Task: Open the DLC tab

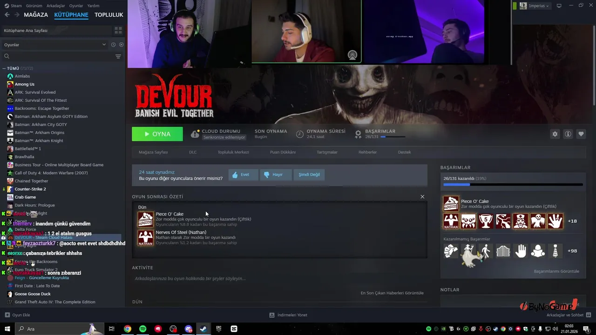Action: point(193,152)
